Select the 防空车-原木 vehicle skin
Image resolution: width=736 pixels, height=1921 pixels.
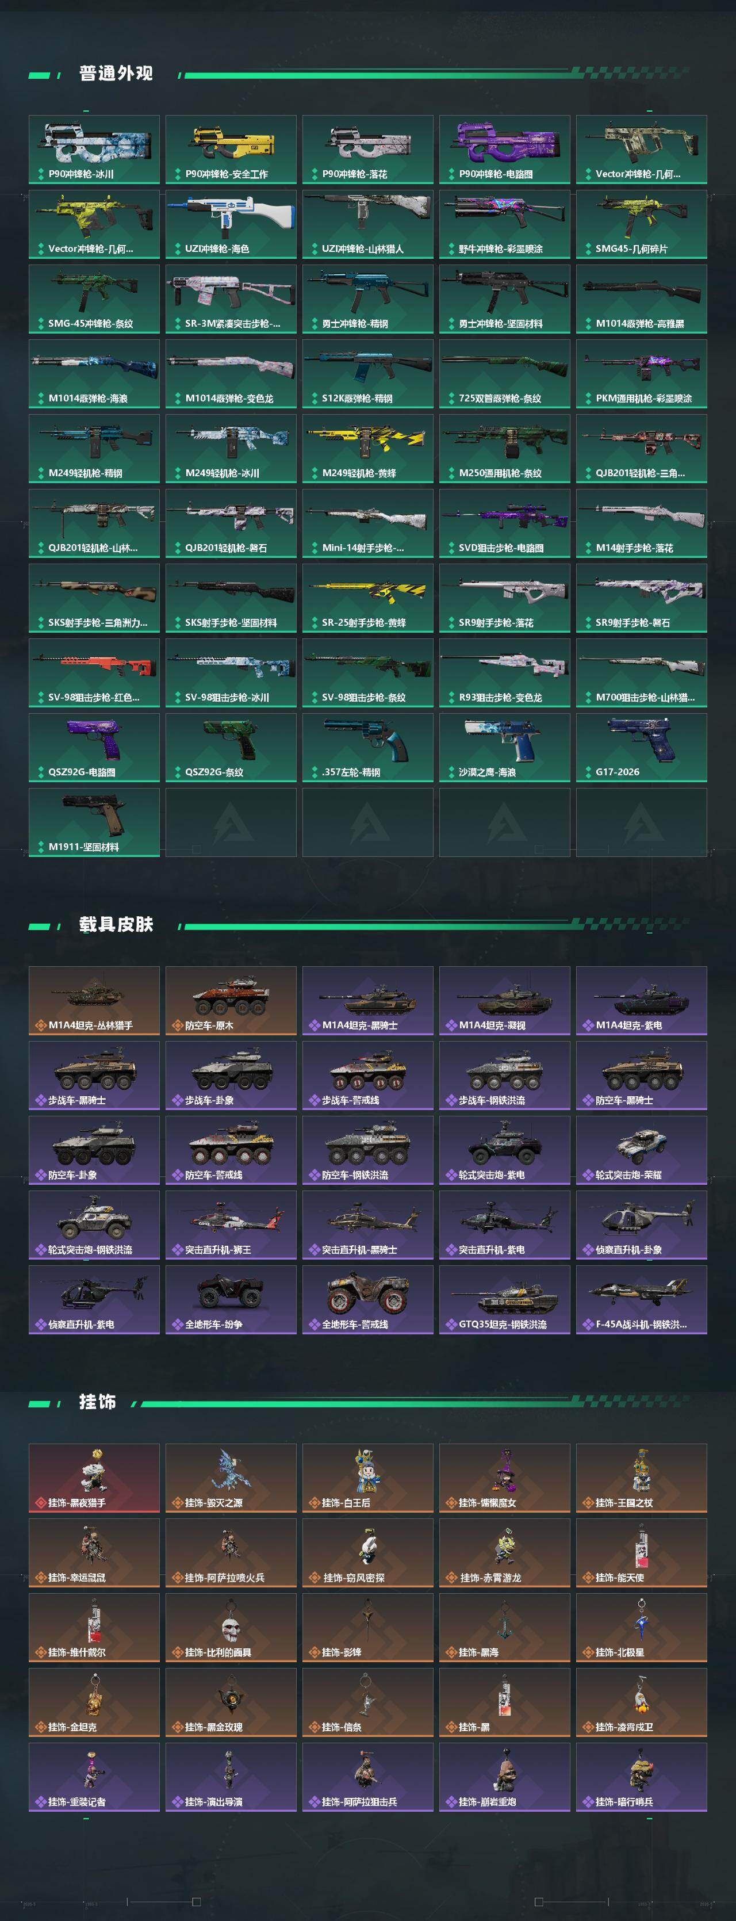click(231, 1001)
